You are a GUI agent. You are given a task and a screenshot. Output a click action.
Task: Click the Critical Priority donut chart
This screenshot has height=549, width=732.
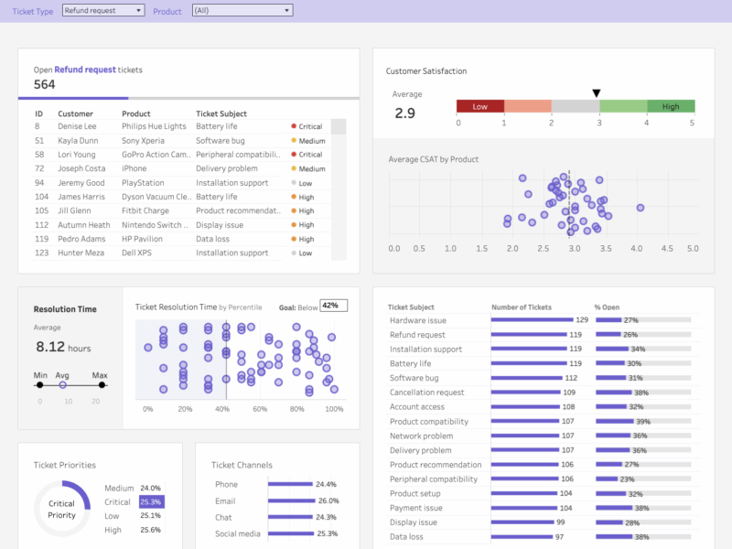pyautogui.click(x=62, y=510)
